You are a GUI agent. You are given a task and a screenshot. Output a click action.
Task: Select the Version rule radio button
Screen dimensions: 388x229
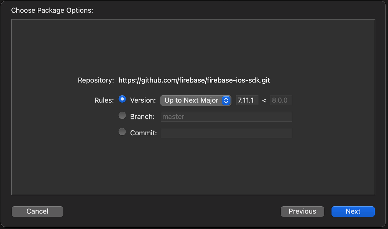[x=122, y=99]
